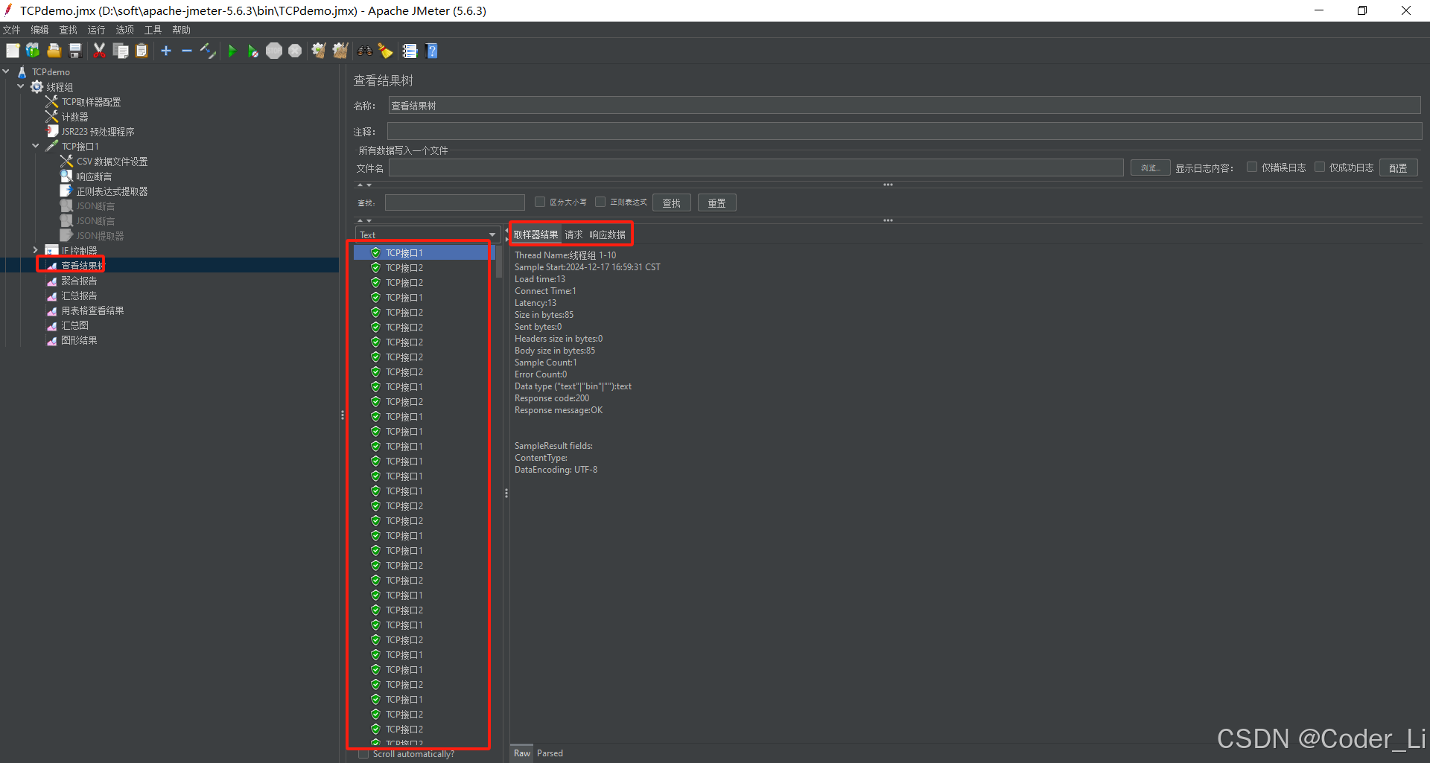This screenshot has height=763, width=1430.
Task: Select the 响应断言 tree item
Action: coord(94,176)
